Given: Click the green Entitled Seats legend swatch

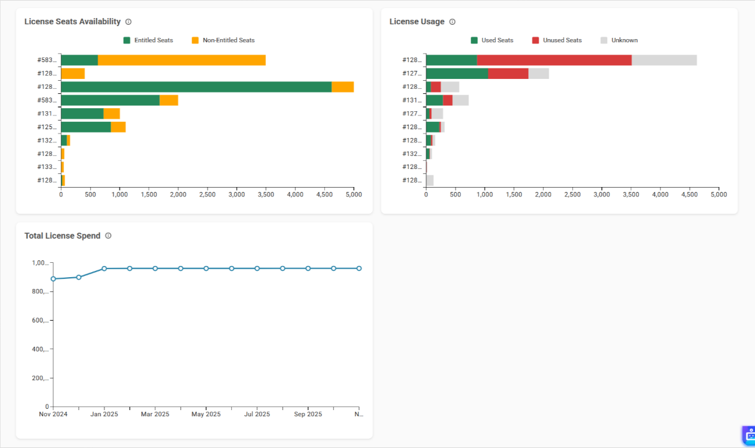Looking at the screenshot, I should (127, 40).
